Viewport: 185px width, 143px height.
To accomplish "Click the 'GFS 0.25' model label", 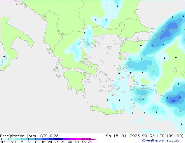I will [49, 136].
